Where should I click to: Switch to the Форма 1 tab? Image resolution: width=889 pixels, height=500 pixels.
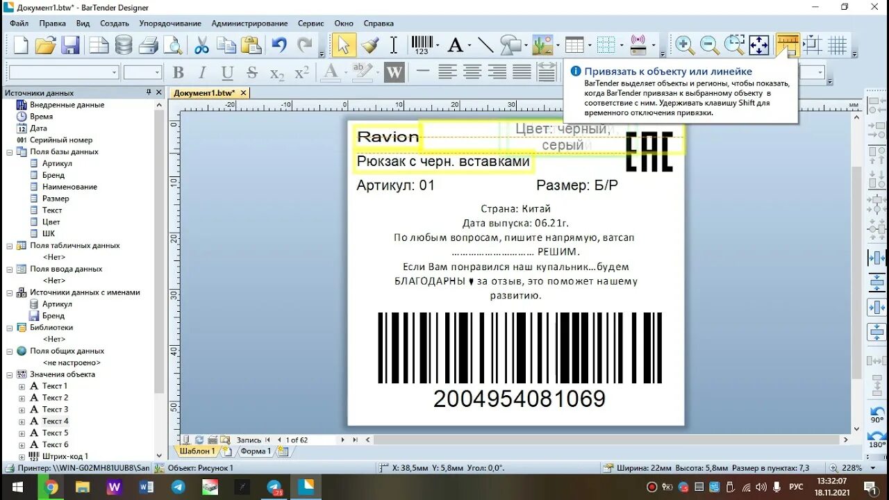click(x=255, y=451)
